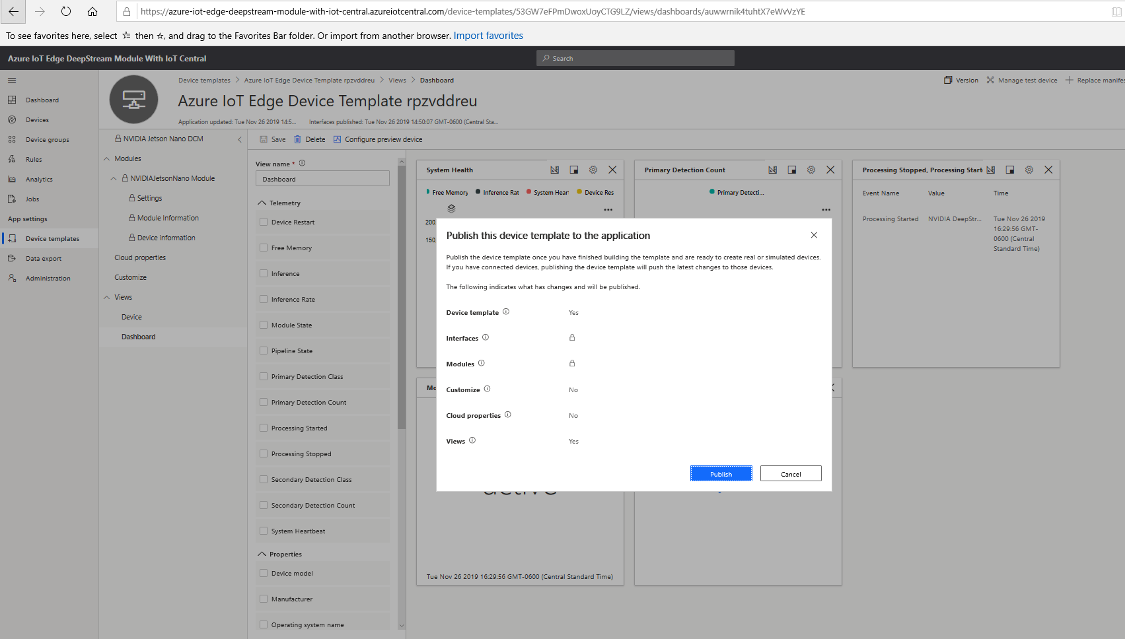
Task: Collapse the Properties section
Action: point(262,554)
